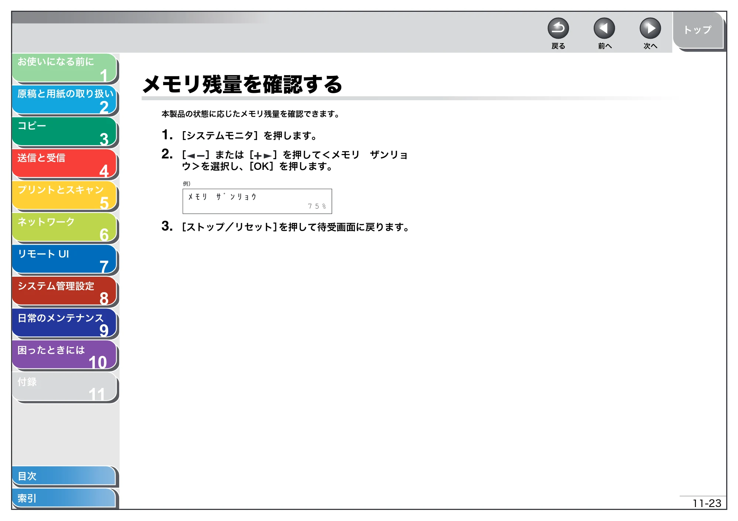Image resolution: width=738 pixels, height=521 pixels.
Task: Advance to next page with 次へ icon
Action: click(650, 28)
